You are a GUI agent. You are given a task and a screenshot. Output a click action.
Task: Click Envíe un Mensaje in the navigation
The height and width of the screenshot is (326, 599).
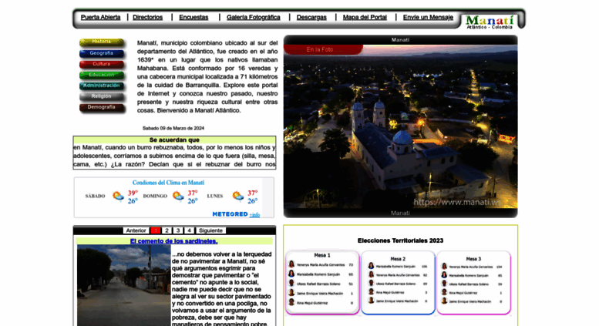[x=428, y=17]
